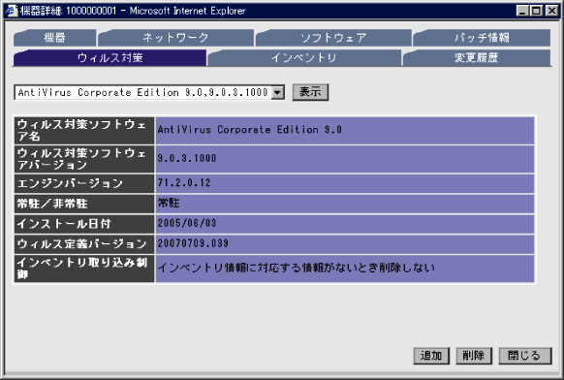
Task: Select the software name value 'AntiVirus Corporate Edition 9.0'
Action: [250, 130]
